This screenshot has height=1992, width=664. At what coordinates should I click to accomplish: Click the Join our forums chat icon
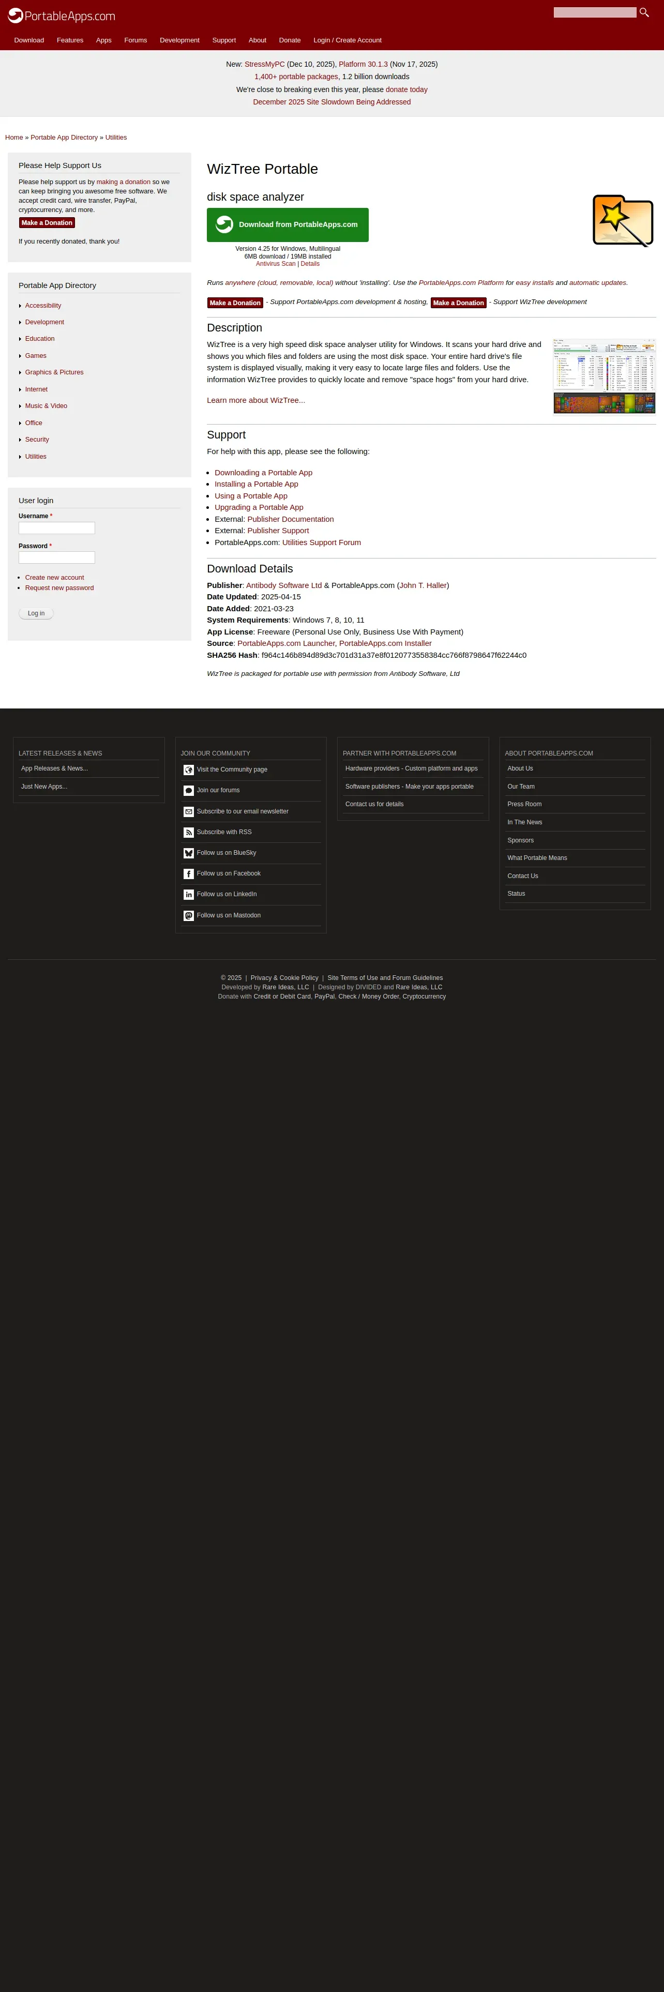point(189,790)
